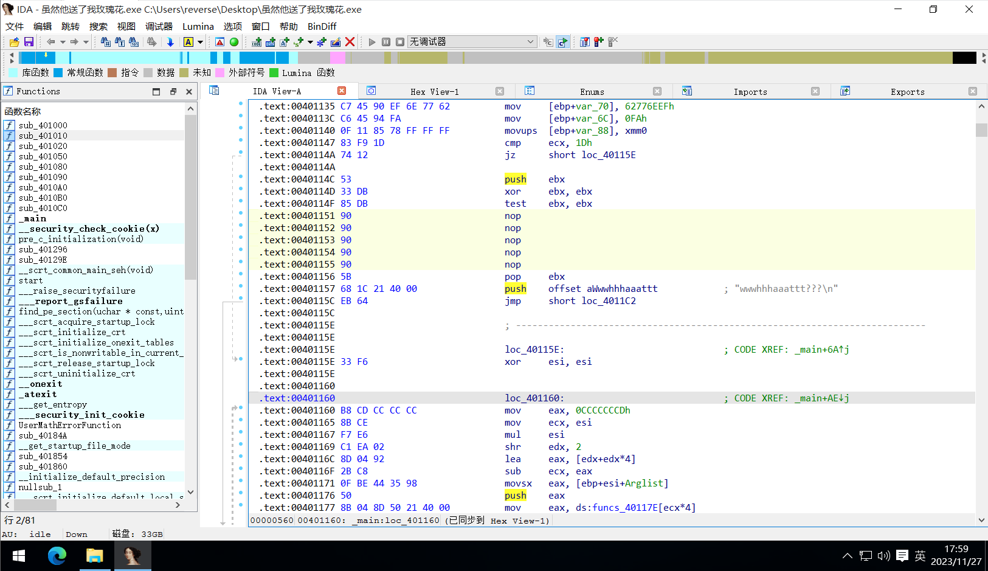Image resolution: width=988 pixels, height=571 pixels.
Task: Open the debugger selection combo box
Action: [472, 42]
